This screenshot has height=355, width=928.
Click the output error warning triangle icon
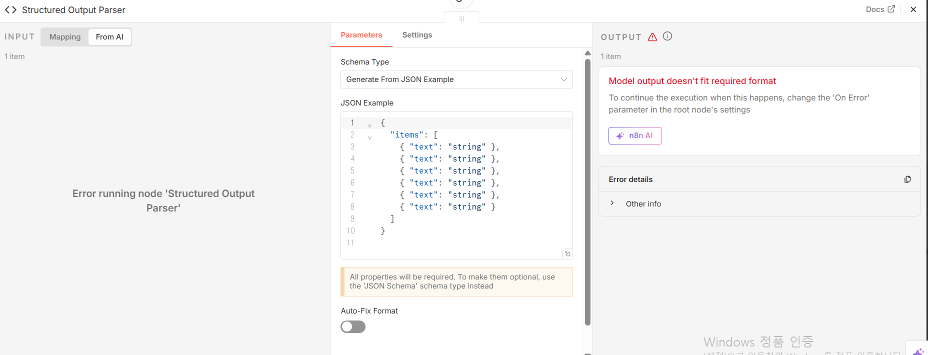click(x=652, y=37)
